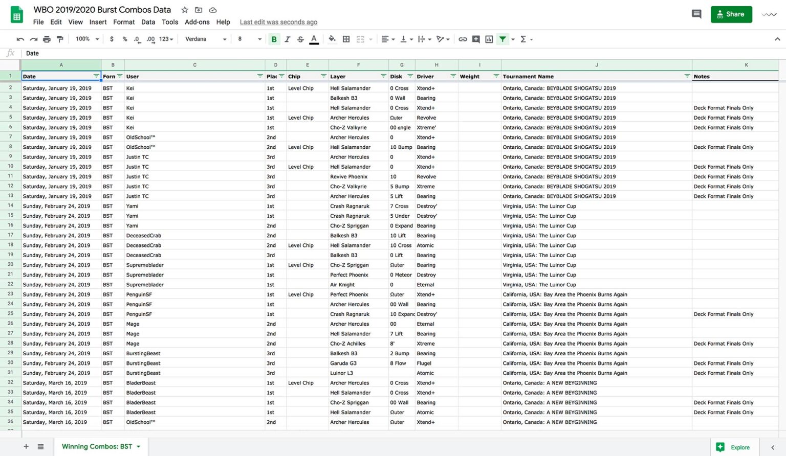Open the zoom 100% dropdown

tap(87, 39)
